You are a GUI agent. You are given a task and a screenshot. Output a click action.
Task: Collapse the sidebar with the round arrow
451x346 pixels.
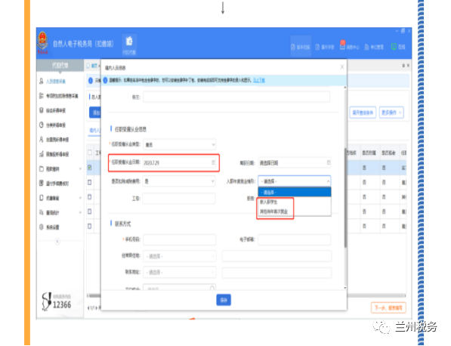coord(57,241)
